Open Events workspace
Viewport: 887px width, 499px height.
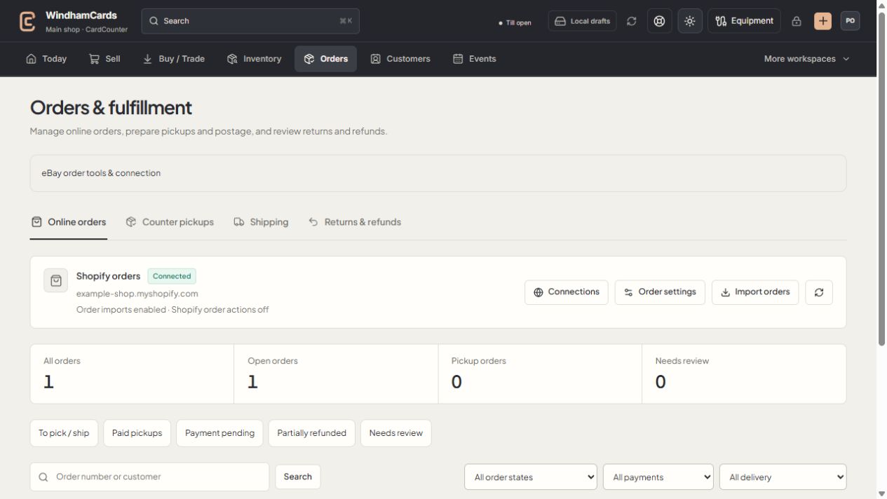coord(475,59)
